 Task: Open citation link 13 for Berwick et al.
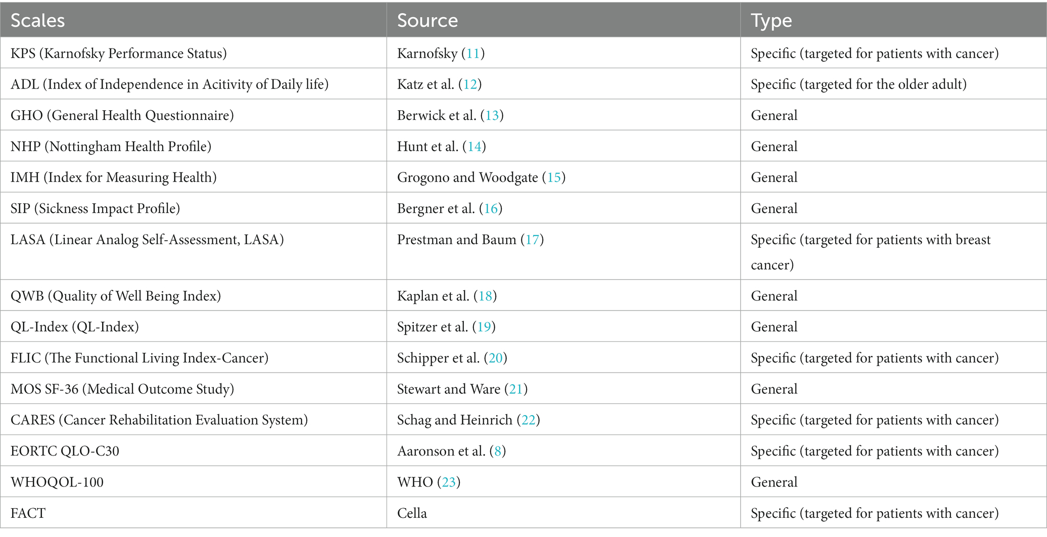coord(492,115)
